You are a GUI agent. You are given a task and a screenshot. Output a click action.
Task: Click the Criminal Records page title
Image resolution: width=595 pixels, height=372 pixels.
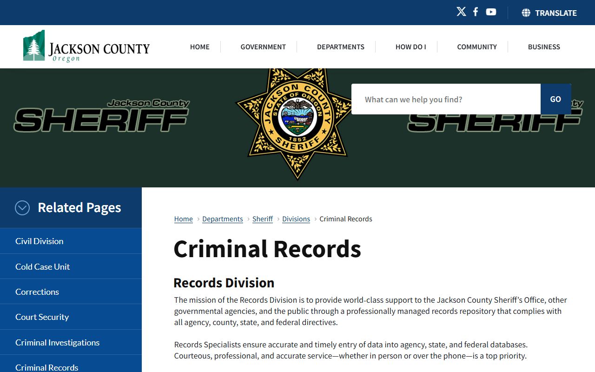267,249
